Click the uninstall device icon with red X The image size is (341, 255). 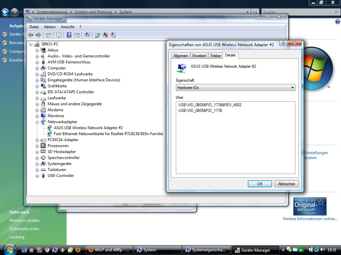pyautogui.click(x=105, y=35)
